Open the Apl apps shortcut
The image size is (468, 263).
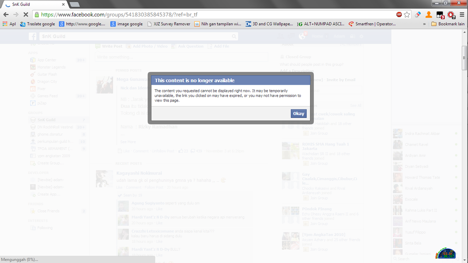(9, 24)
